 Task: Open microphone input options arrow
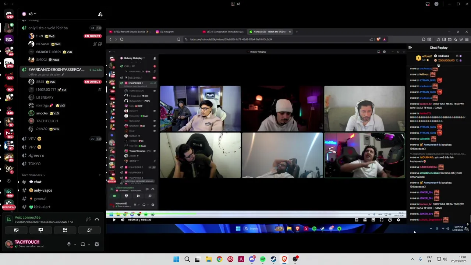(75, 244)
